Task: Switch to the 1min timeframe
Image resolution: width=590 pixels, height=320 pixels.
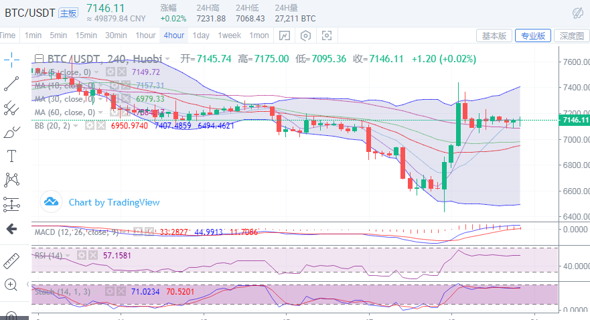Action: click(x=33, y=35)
